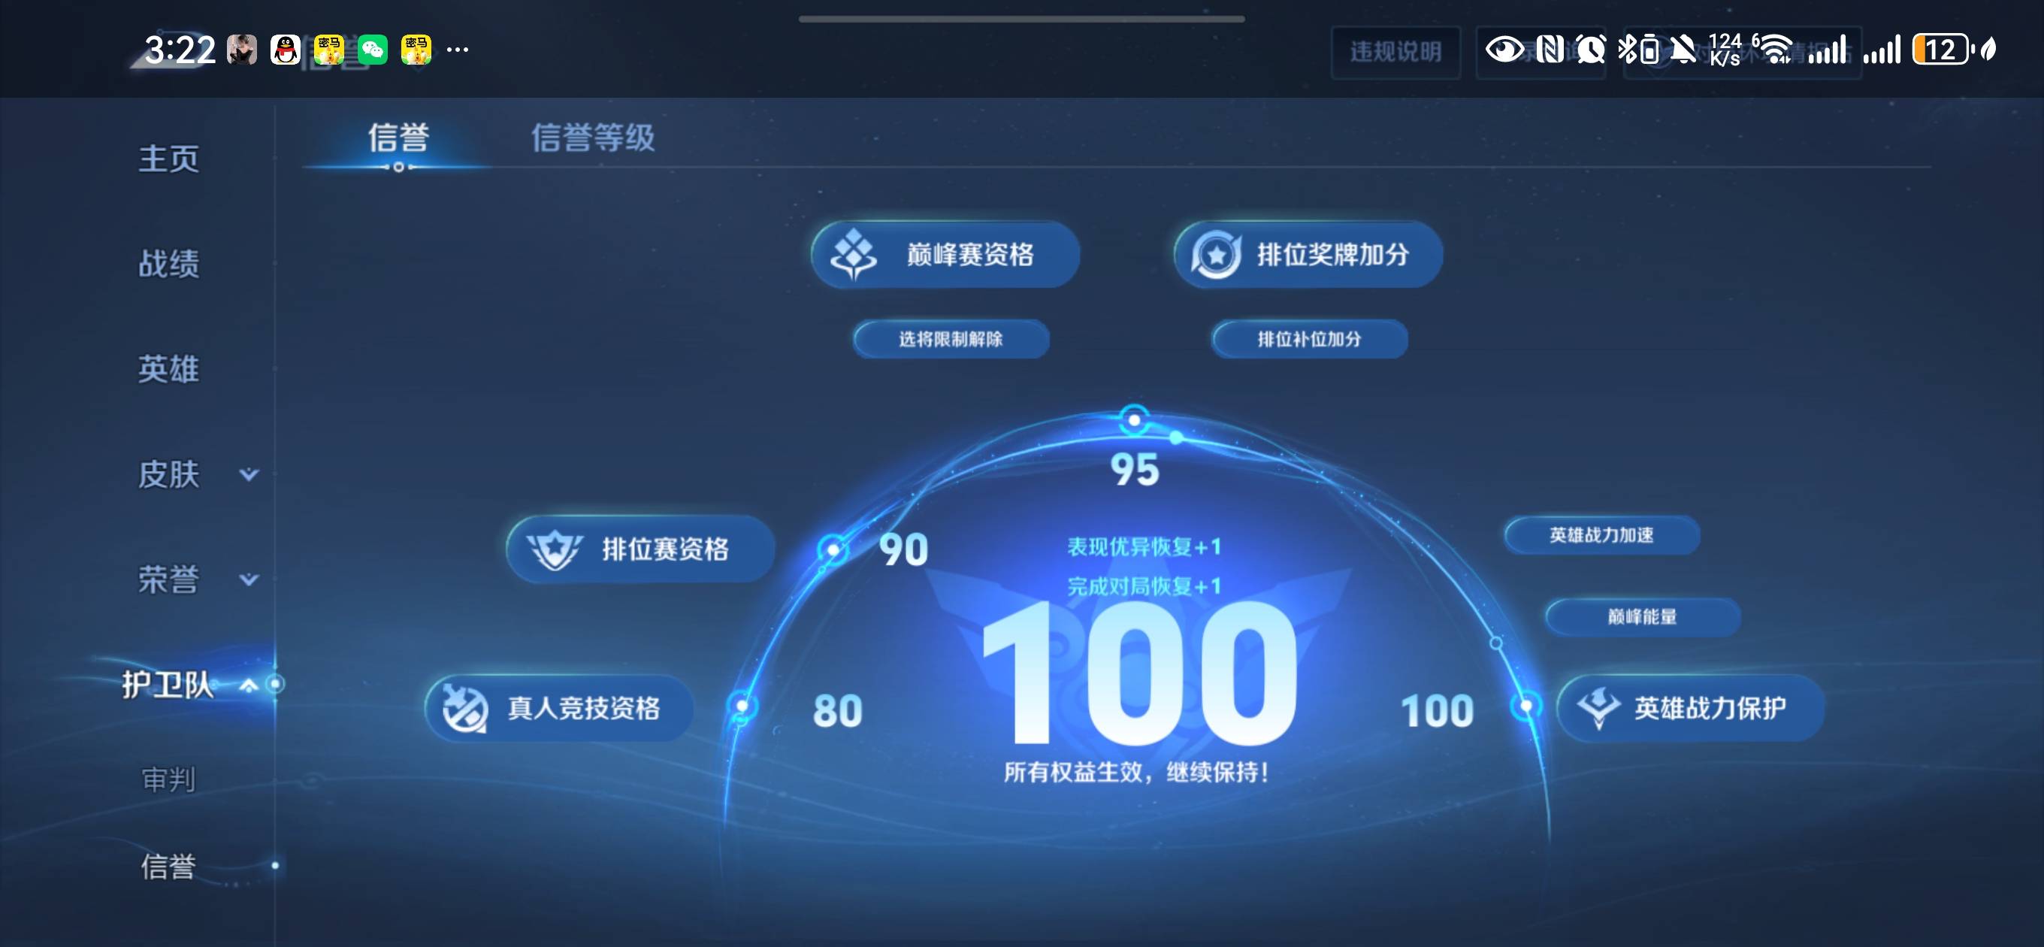The height and width of the screenshot is (947, 2044).
Task: Tap the 选将限制解除 pill button
Action: (951, 339)
